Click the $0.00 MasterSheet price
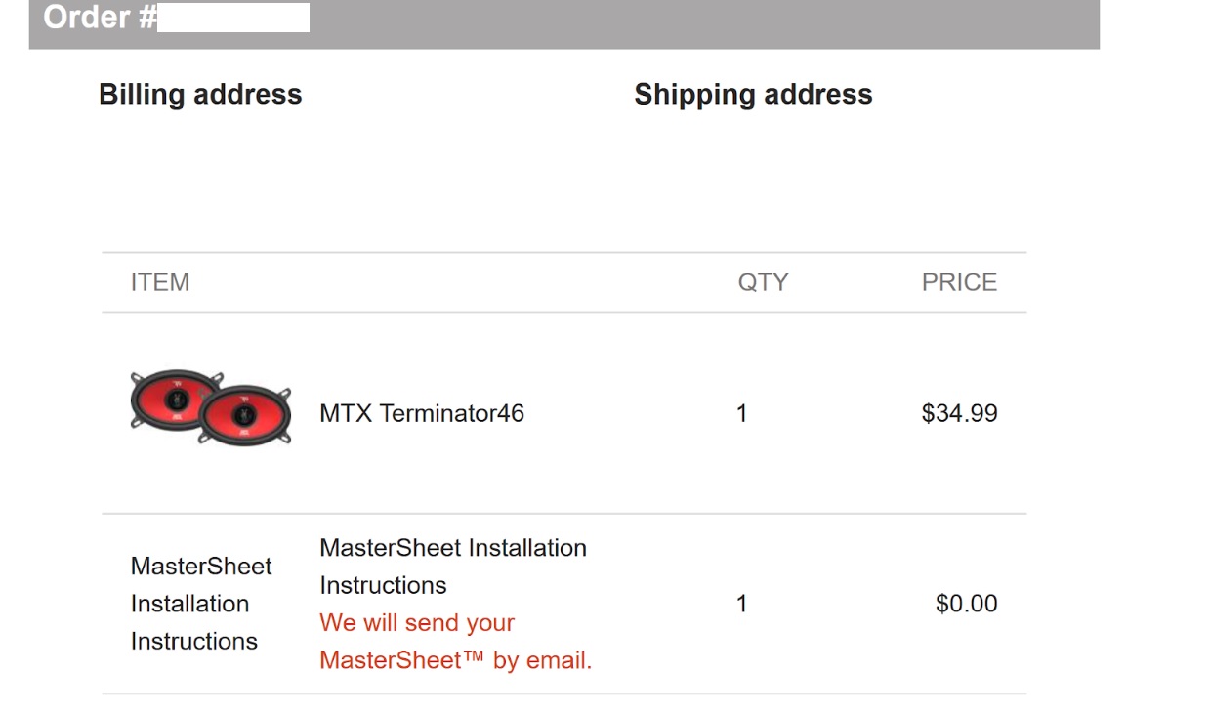The width and height of the screenshot is (1210, 715). pyautogui.click(x=966, y=604)
